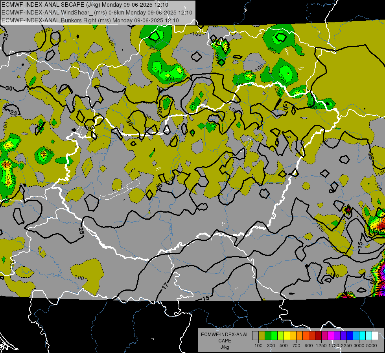
Task: Click the 300 legend tick label
Action: (271, 346)
